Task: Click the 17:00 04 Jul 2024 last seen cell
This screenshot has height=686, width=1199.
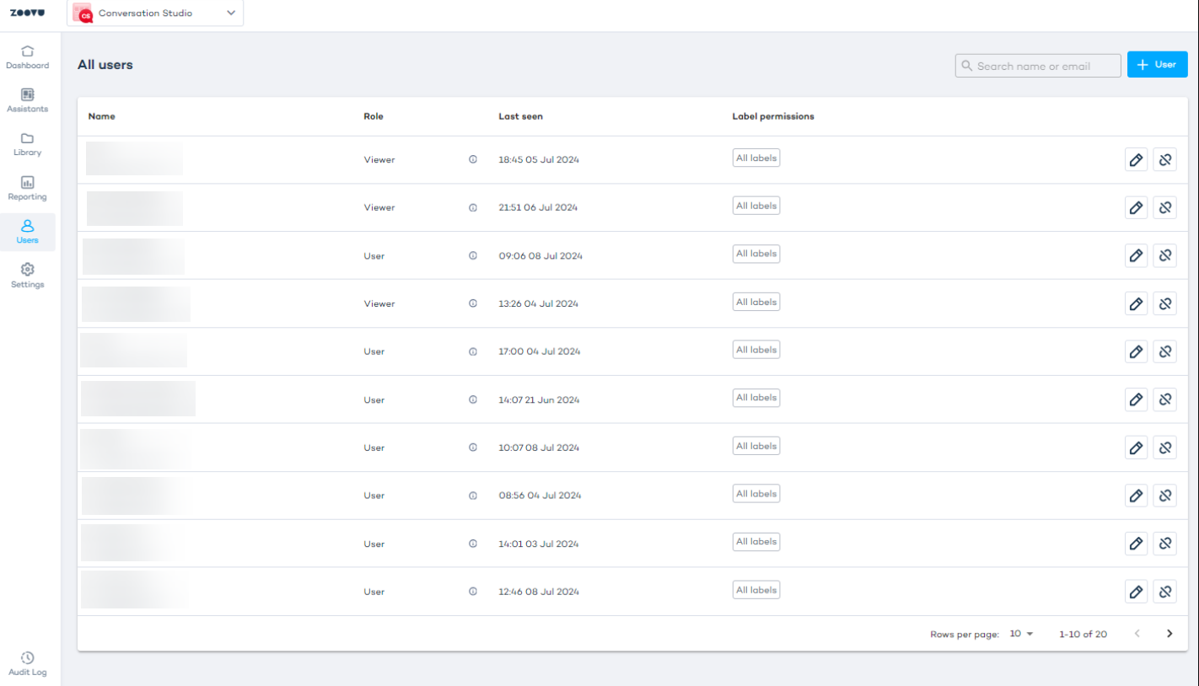Action: point(538,352)
